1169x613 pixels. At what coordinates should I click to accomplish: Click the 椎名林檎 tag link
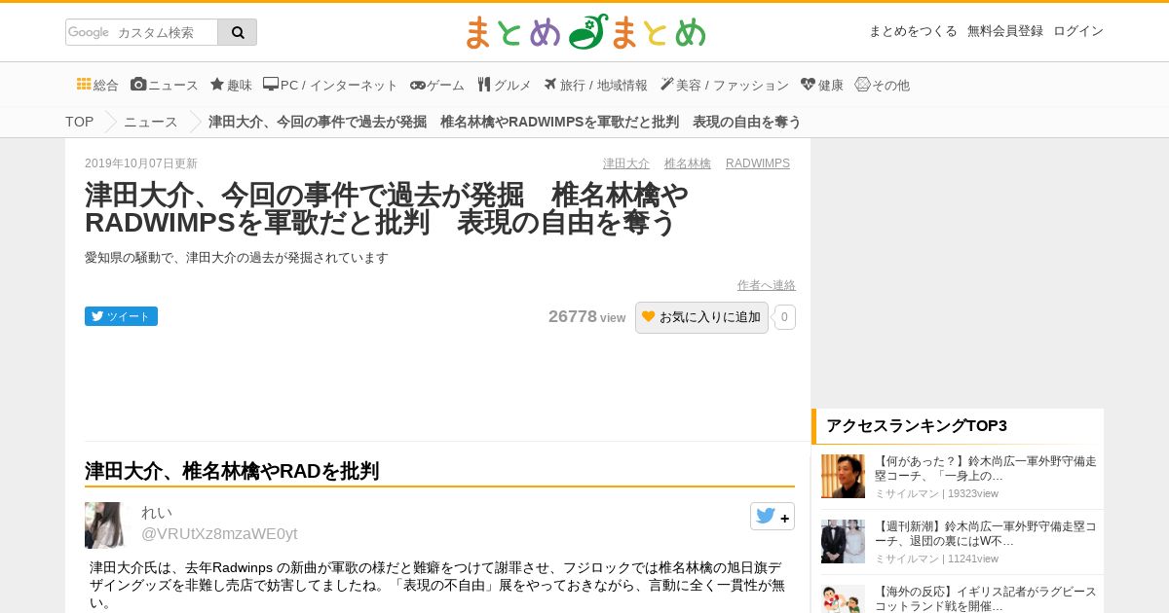click(x=688, y=163)
